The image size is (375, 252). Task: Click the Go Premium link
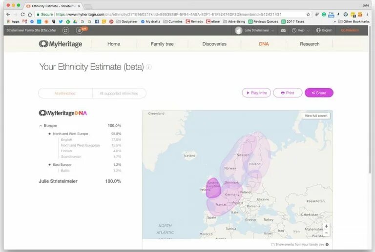[350, 30]
